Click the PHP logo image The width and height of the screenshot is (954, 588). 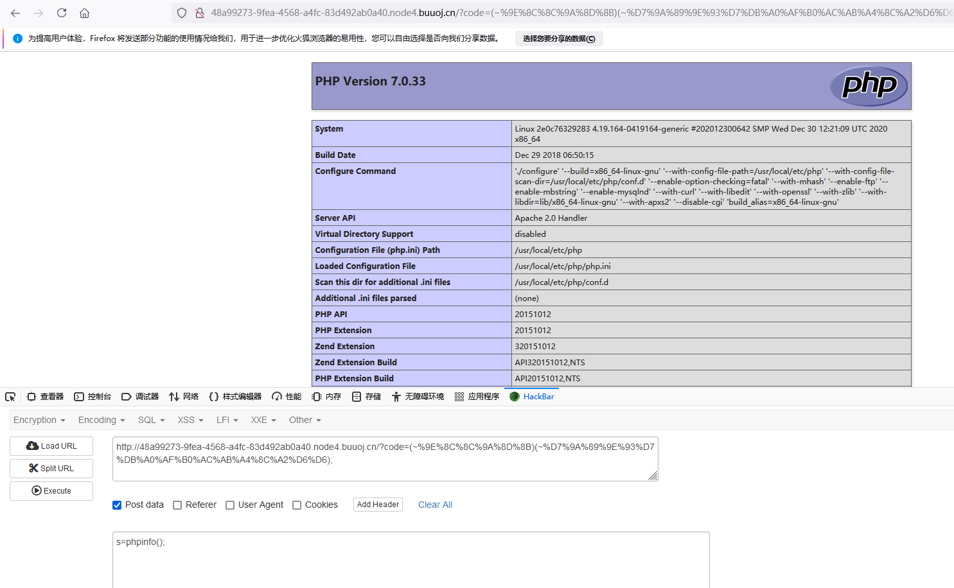[x=869, y=86]
